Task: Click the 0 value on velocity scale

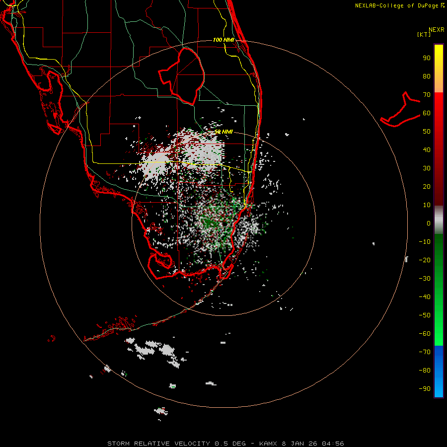Action: pos(429,223)
